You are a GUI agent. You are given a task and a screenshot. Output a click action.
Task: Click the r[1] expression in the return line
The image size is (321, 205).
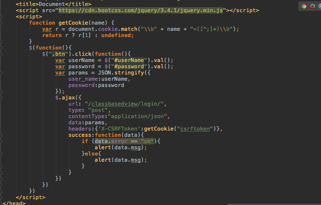click(85, 35)
